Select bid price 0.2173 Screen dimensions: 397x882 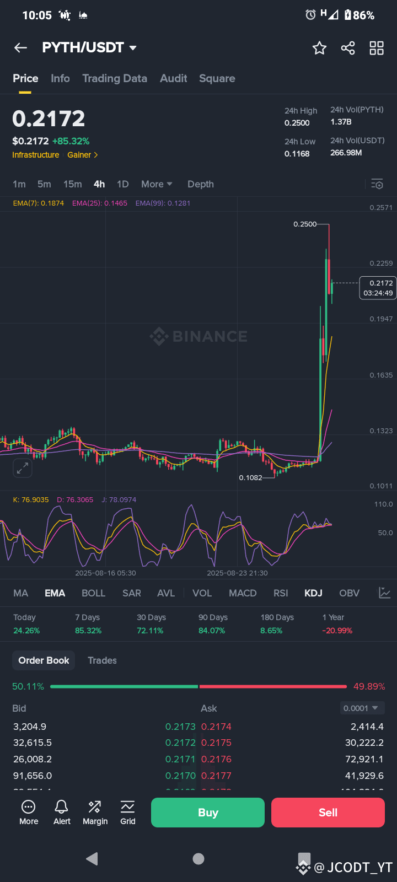coord(180,727)
